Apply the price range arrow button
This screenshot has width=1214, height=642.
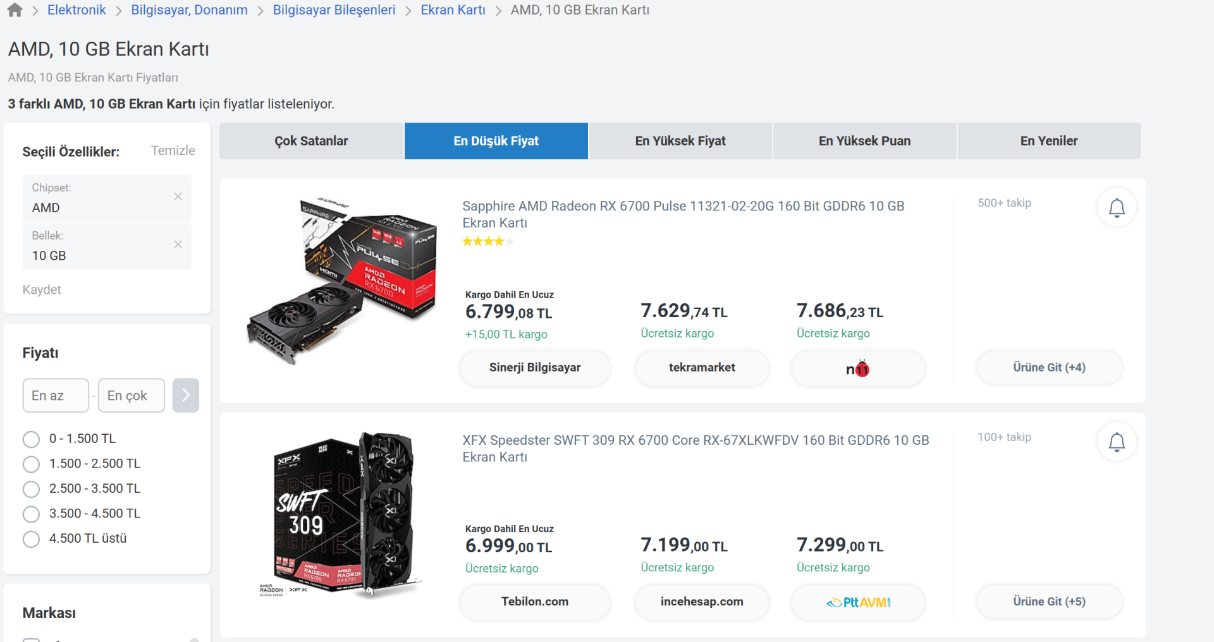coord(186,396)
